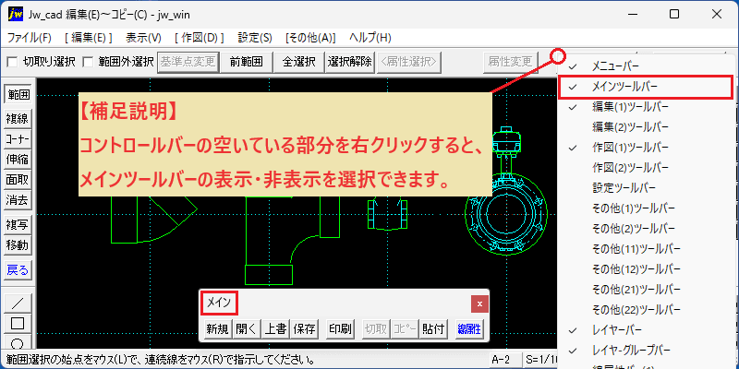Open the ファイル(F) menu

30,38
